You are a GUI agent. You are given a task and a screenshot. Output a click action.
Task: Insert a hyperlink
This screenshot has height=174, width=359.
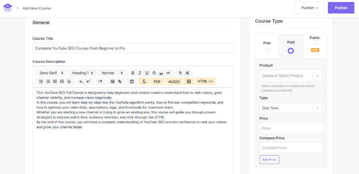(120, 81)
